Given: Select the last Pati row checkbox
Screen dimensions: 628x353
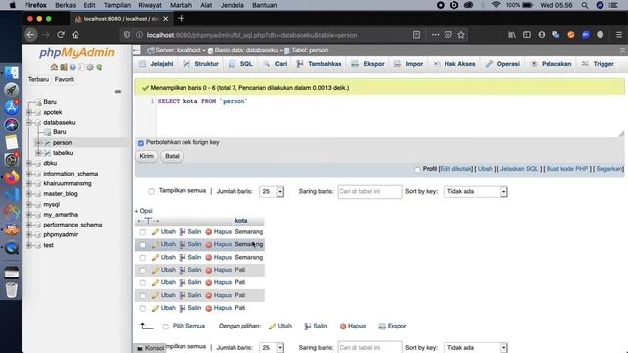Looking at the screenshot, I should coord(143,308).
